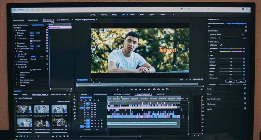Reset Position parameter in Effect Controls

pos(47,33)
